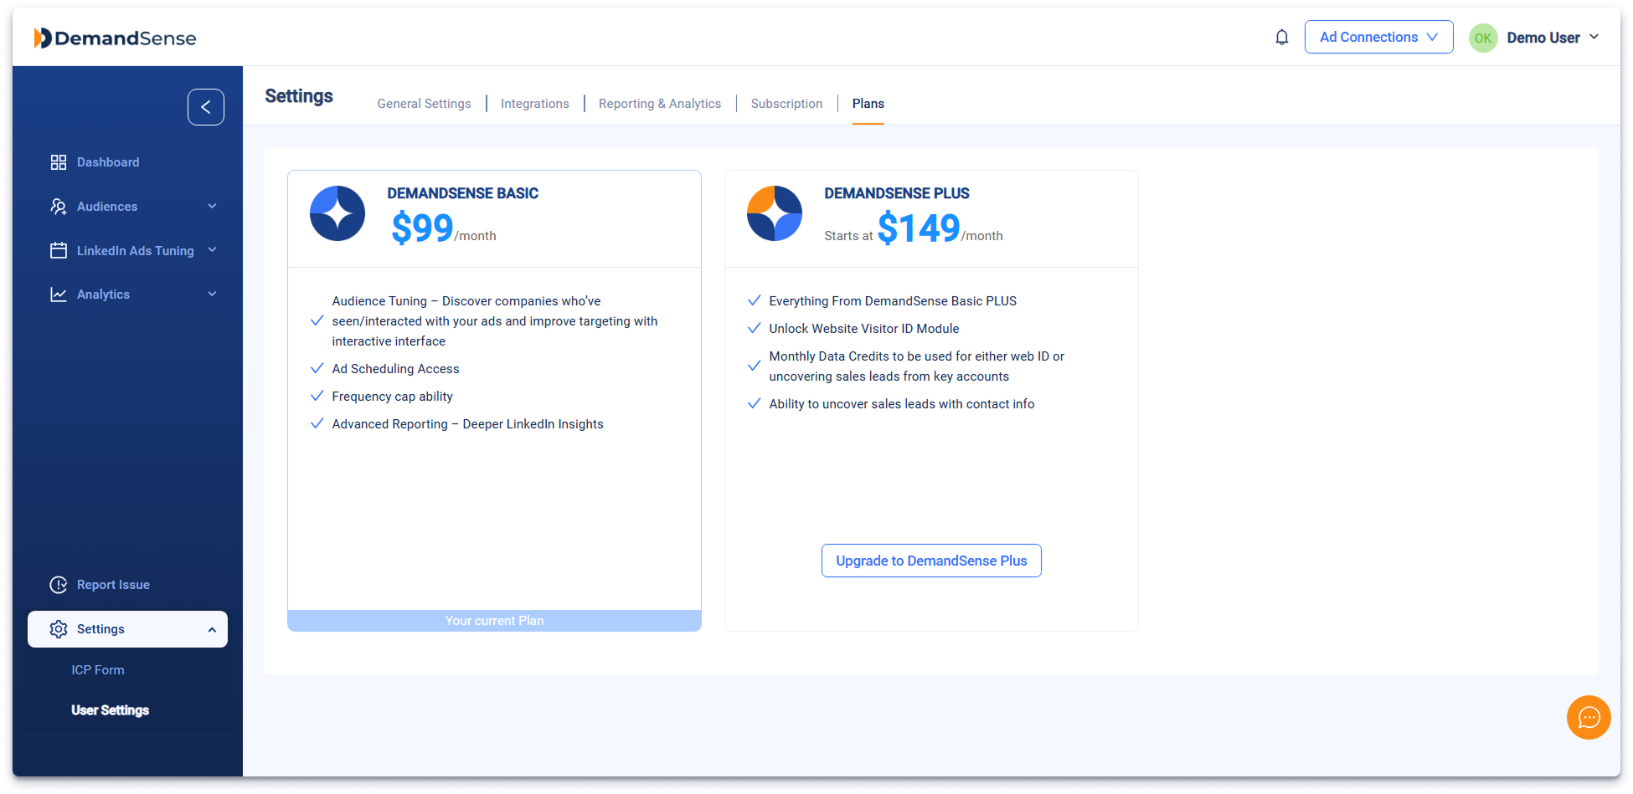This screenshot has height=794, width=1633.
Task: Expand the Analytics chevron
Action: pyautogui.click(x=212, y=294)
